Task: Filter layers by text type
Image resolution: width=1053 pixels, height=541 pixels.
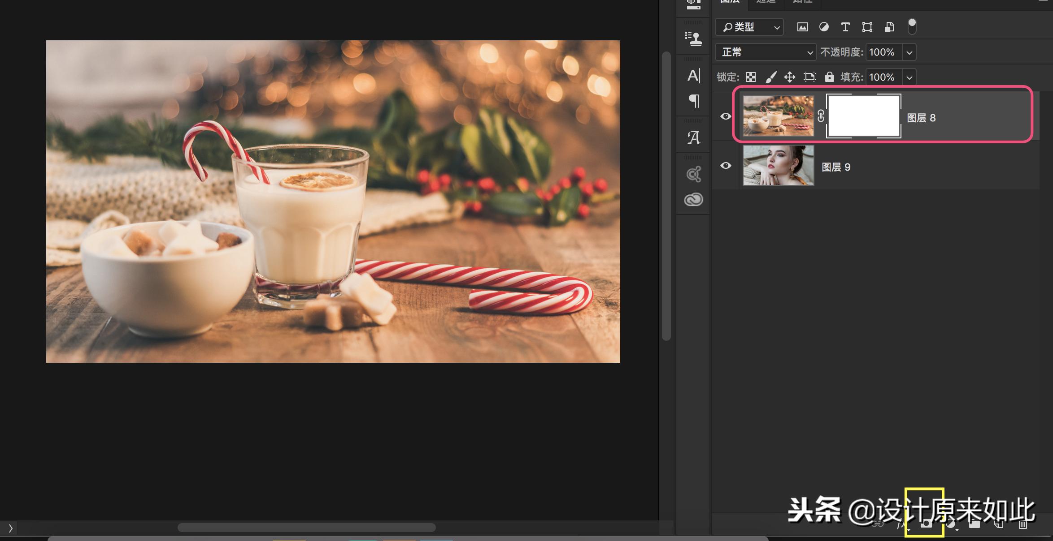Action: 845,27
